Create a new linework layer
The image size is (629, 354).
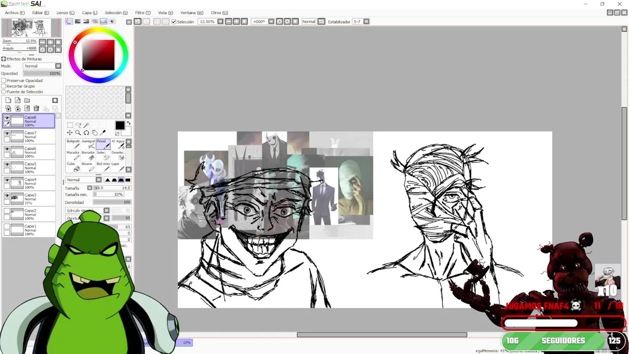[x=17, y=100]
